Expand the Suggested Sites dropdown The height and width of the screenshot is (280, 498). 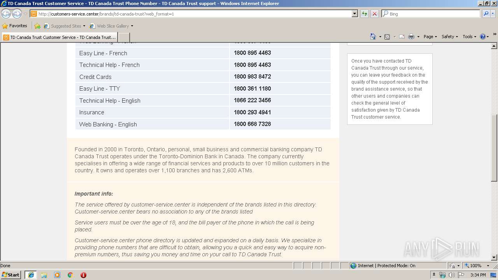point(84,26)
